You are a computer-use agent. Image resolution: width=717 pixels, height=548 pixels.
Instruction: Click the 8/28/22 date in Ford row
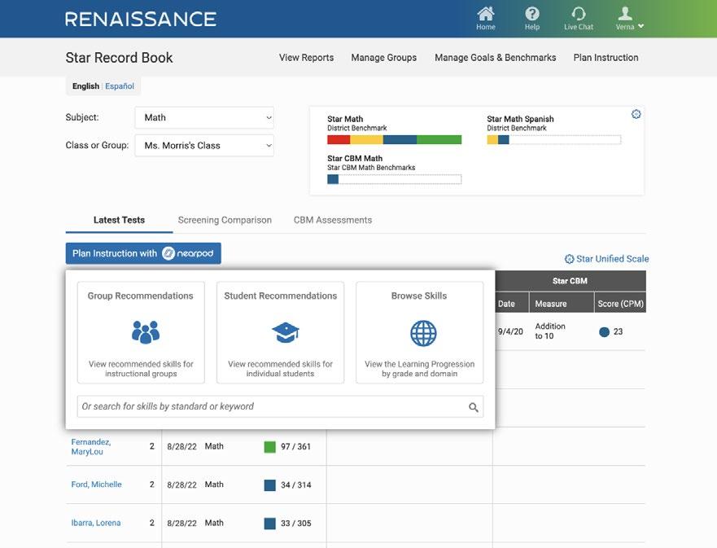click(181, 484)
